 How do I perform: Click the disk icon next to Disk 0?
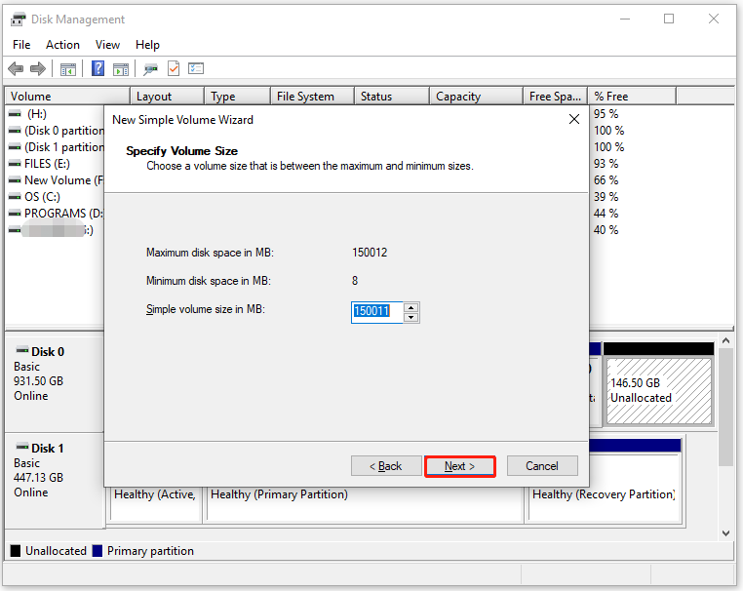22,350
